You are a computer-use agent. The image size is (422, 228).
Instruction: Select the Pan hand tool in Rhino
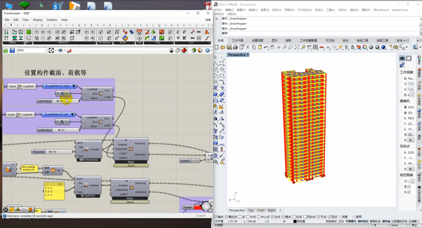pos(272,47)
